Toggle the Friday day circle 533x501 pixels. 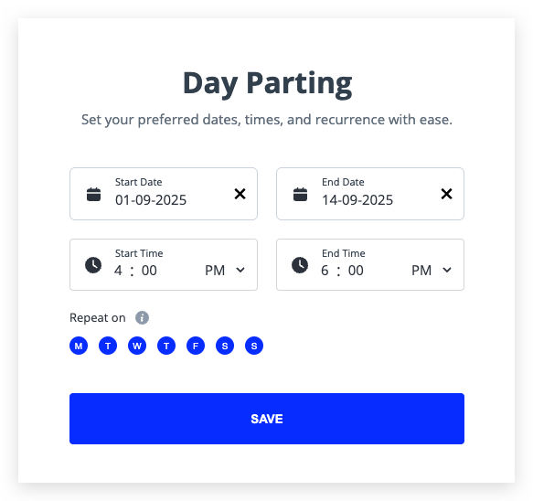(196, 346)
